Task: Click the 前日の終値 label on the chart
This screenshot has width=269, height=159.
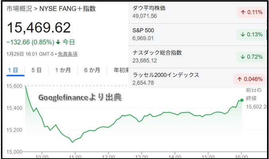Action: pyautogui.click(x=254, y=93)
